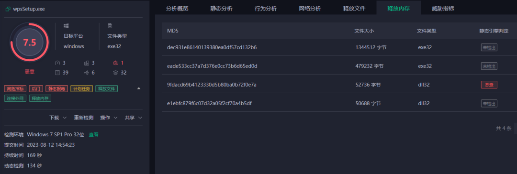Switch to the 释放文件 tab
Viewport: 517px width, 174px height.
pos(354,9)
